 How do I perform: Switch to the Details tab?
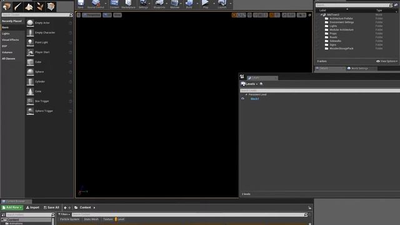[330, 68]
